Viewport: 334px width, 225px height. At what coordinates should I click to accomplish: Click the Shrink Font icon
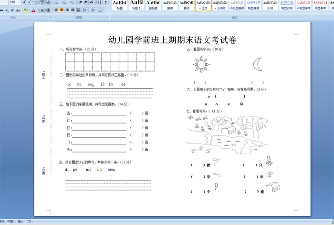point(29,2)
